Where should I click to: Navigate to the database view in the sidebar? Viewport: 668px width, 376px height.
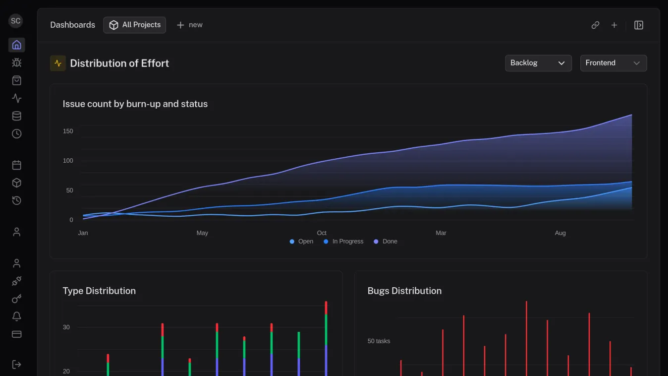point(16,116)
